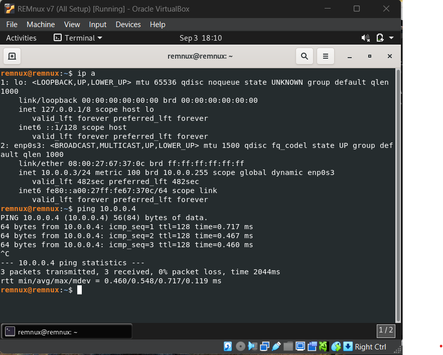Open the terminal search magnifier button
Viewport: 443px width, 355px height.
click(304, 56)
